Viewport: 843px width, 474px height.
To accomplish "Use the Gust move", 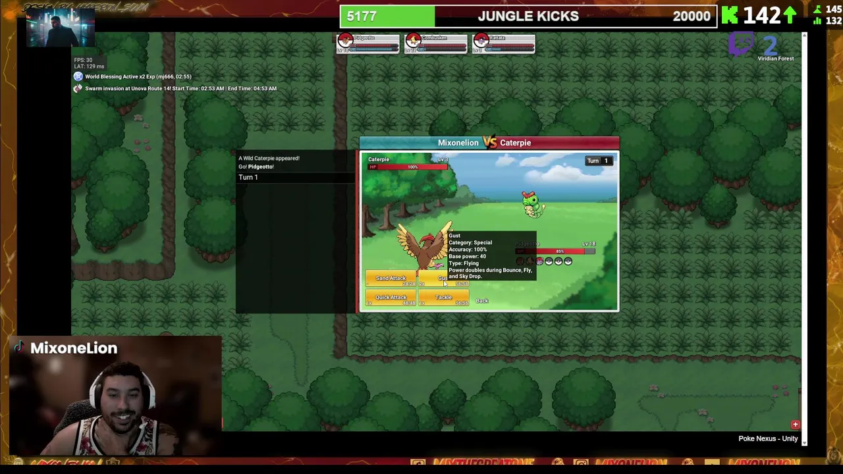I will [x=443, y=279].
